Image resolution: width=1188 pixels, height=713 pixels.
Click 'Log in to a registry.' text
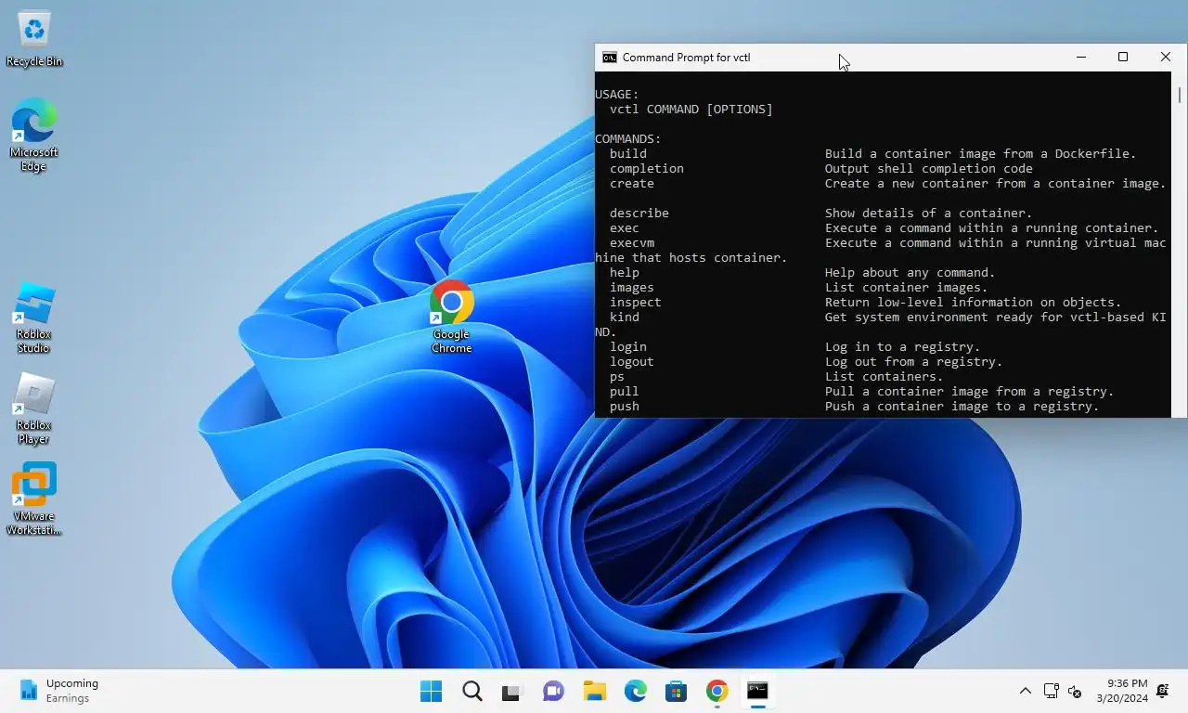coord(903,347)
